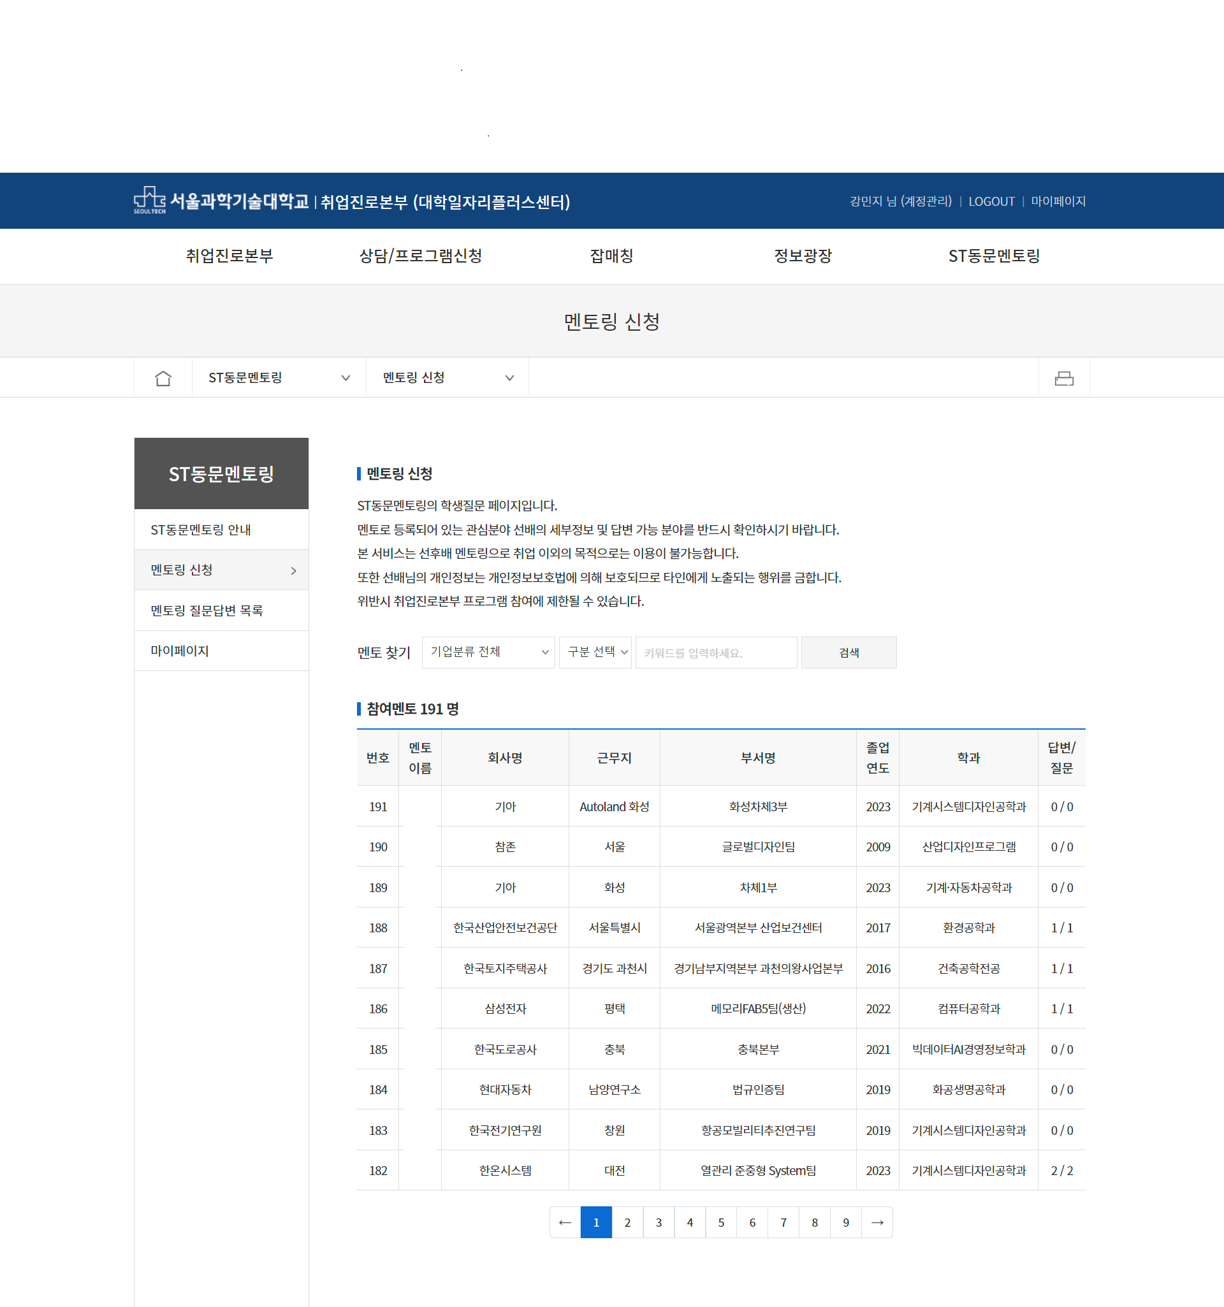The image size is (1224, 1307).
Task: Select 멘토링 신청 in sidebar
Action: click(221, 570)
